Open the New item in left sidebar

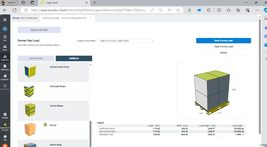(x=5, y=38)
